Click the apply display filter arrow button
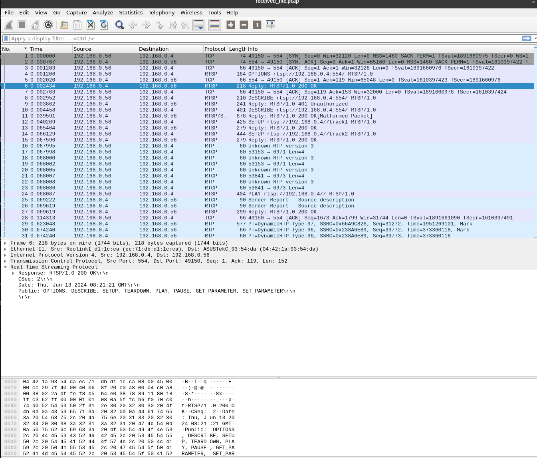 527,38
